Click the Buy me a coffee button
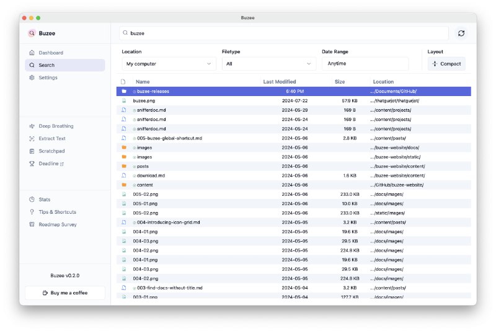The width and height of the screenshot is (496, 331). 65,293
